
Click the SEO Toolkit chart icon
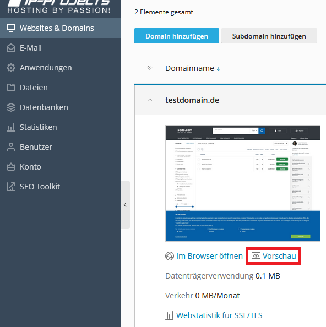pos(11,187)
